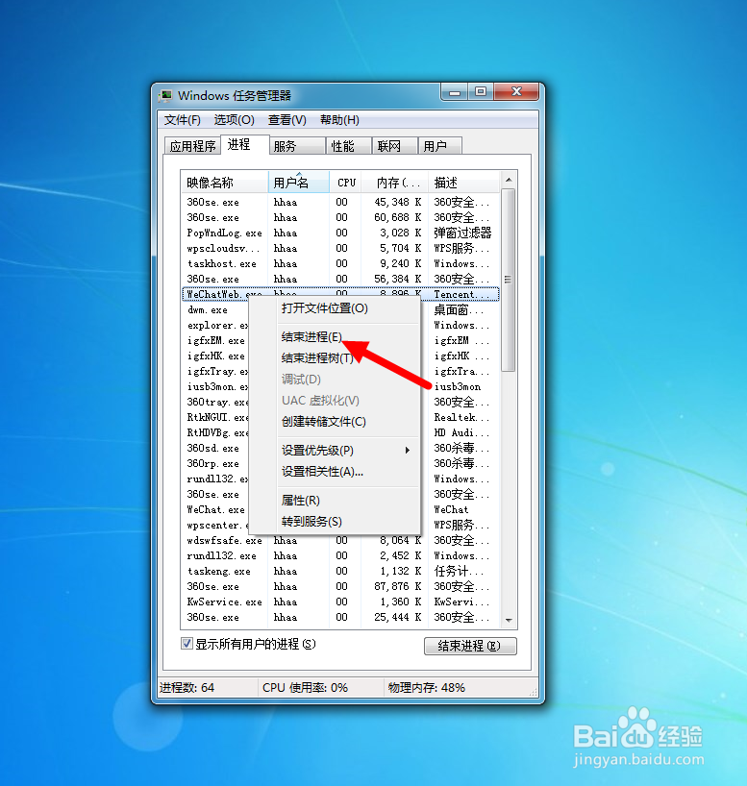Select the wdswfsafe.exe process row
Image resolution: width=747 pixels, height=786 pixels.
pyautogui.click(x=340, y=540)
